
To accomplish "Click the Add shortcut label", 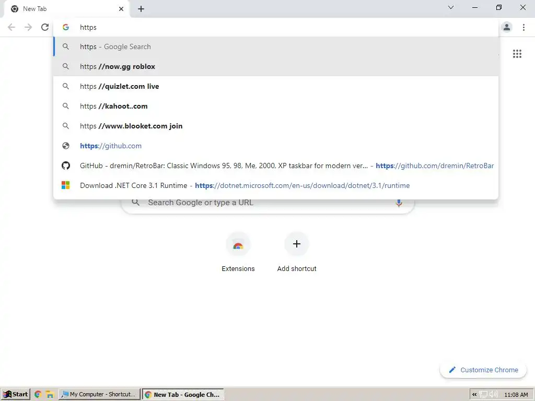I will pos(297,269).
